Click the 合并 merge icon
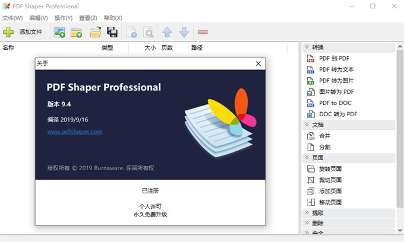This screenshot has height=242, width=404. (x=311, y=136)
